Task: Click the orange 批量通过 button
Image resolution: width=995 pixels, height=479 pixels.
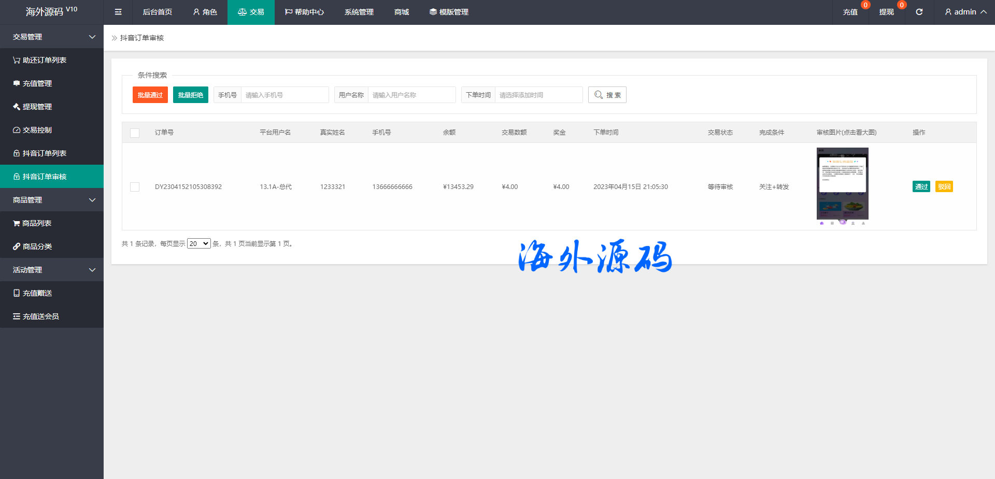Action: [x=150, y=95]
